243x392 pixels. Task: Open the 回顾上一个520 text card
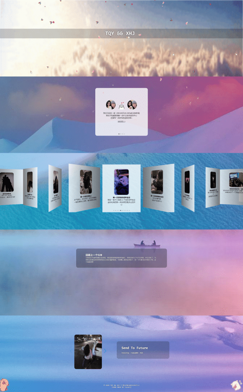click(121, 258)
